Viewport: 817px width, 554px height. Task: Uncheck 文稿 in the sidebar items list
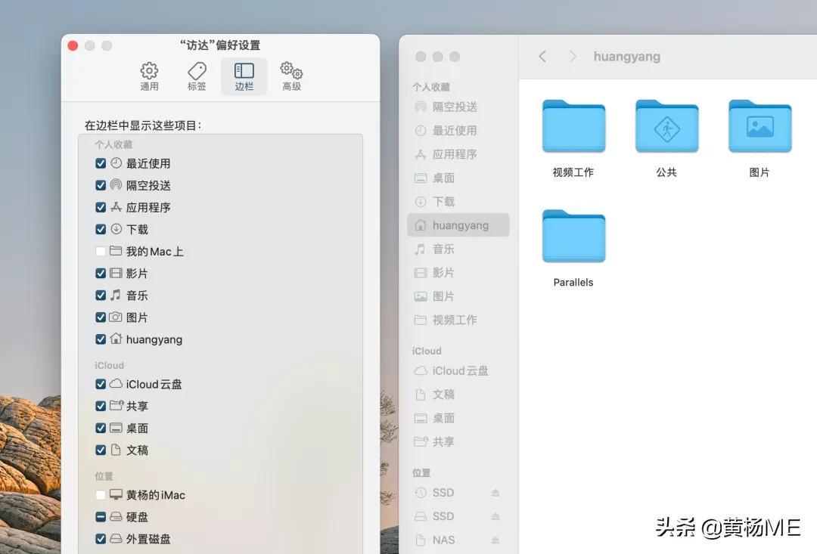tap(100, 450)
